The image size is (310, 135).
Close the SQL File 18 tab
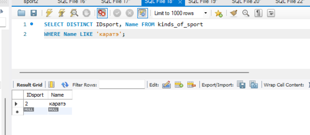coord(180,2)
